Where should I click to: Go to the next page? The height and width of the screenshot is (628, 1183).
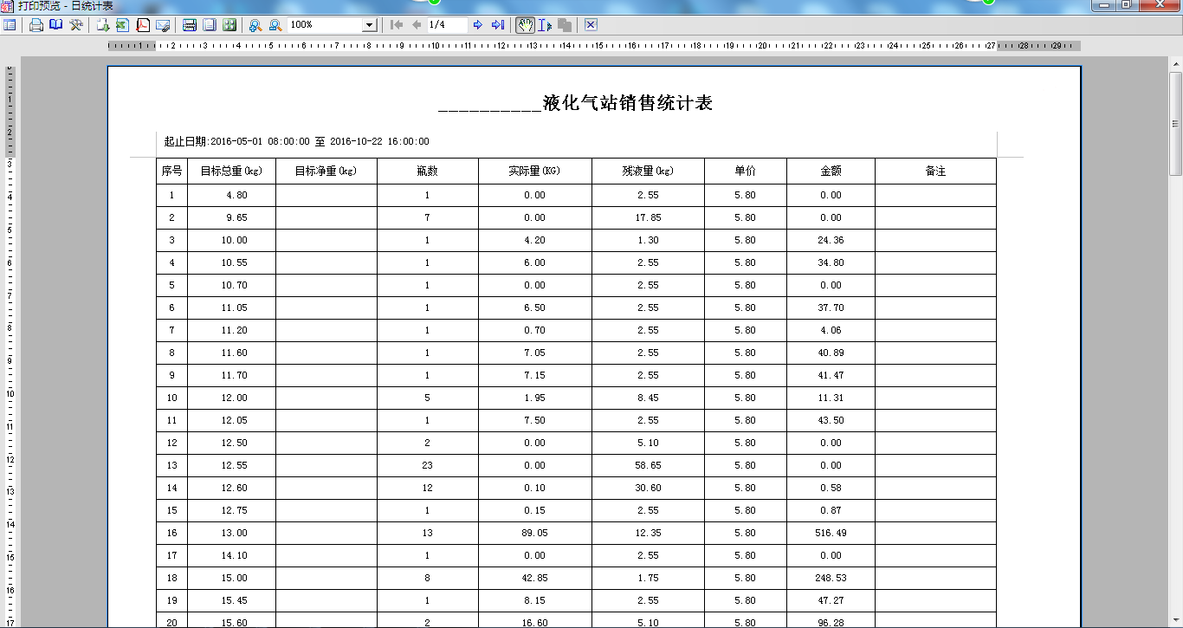(477, 25)
